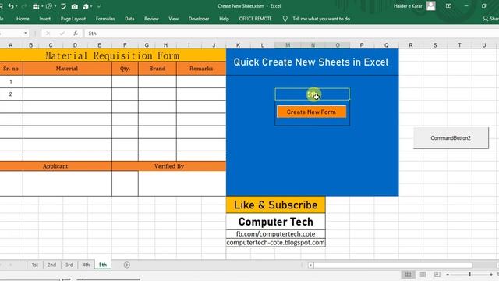Open the Help tab
499x281 pixels.
tap(224, 19)
